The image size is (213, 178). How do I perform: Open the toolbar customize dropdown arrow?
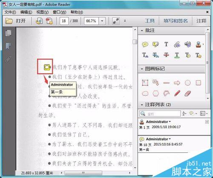(125, 21)
